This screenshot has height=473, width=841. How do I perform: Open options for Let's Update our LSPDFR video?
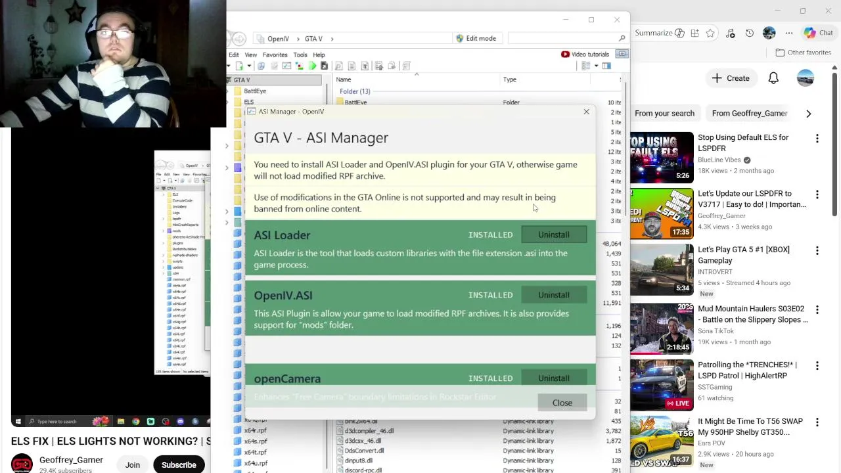coord(817,194)
